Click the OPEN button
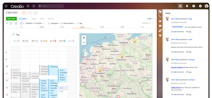212x98 pixels. 34,19
